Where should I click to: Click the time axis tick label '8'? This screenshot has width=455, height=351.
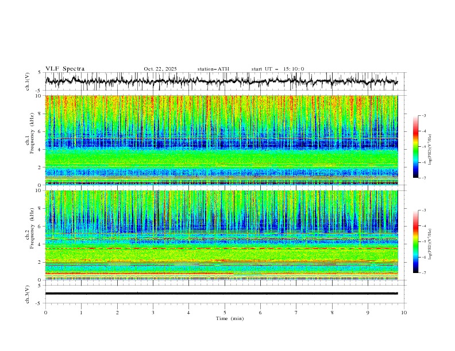(x=332, y=313)
